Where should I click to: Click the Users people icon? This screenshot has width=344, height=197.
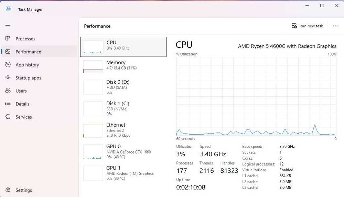pos(8,91)
